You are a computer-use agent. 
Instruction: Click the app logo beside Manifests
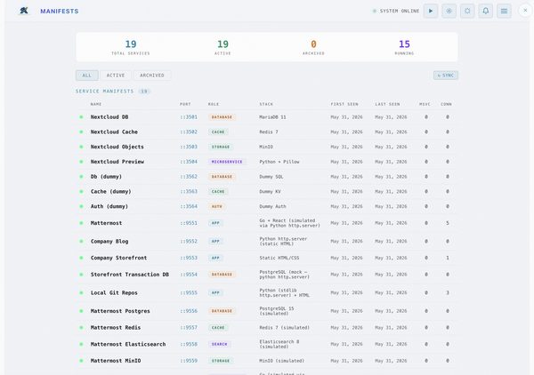click(24, 11)
